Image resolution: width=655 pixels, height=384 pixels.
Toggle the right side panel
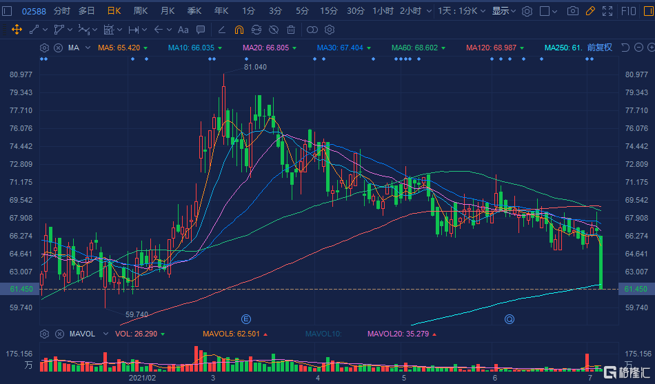point(648,11)
